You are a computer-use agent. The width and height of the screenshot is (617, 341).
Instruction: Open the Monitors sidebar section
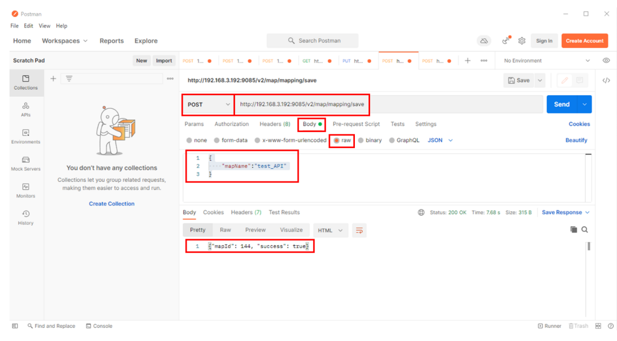(x=26, y=190)
